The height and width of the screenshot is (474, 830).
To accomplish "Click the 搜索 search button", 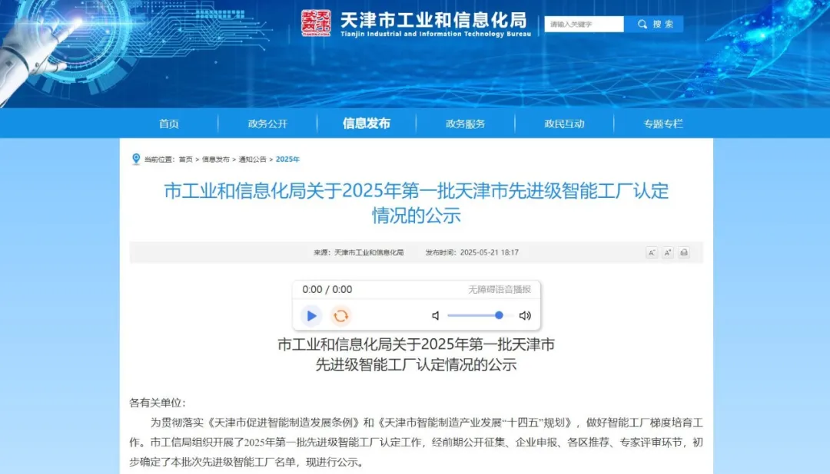I will pyautogui.click(x=654, y=25).
